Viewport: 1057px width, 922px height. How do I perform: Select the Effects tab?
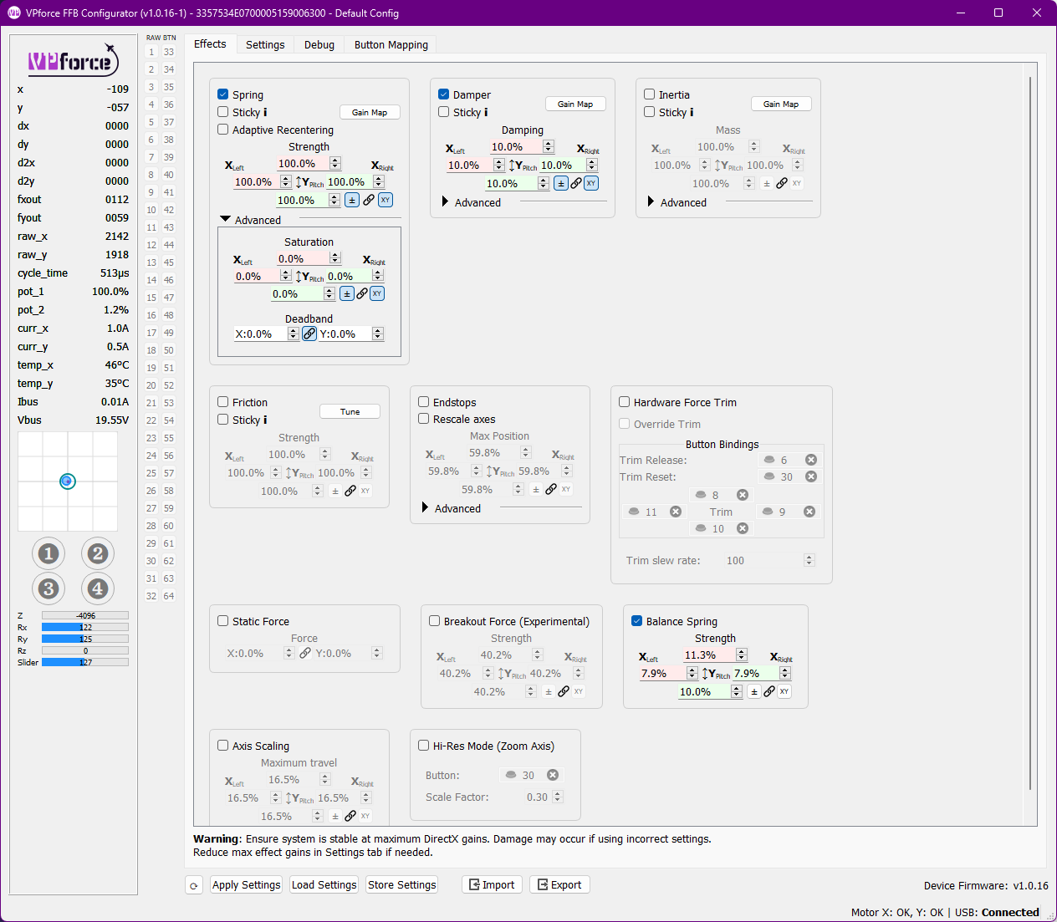pos(210,44)
